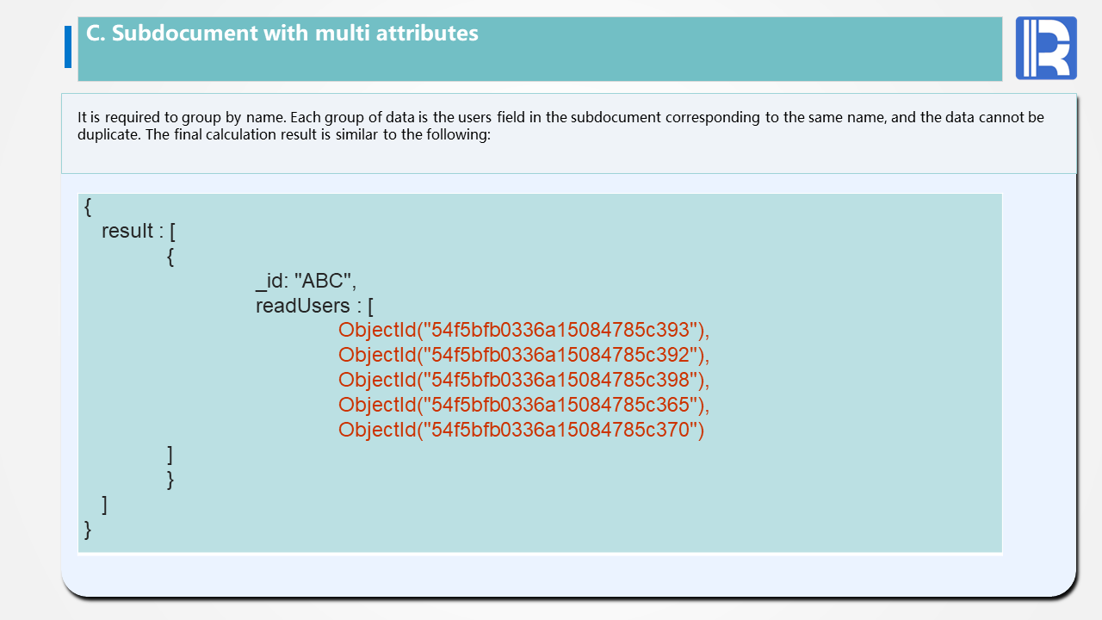Click the final closing curly brace of the code
Image resolution: width=1102 pixels, height=620 pixels.
(x=88, y=529)
